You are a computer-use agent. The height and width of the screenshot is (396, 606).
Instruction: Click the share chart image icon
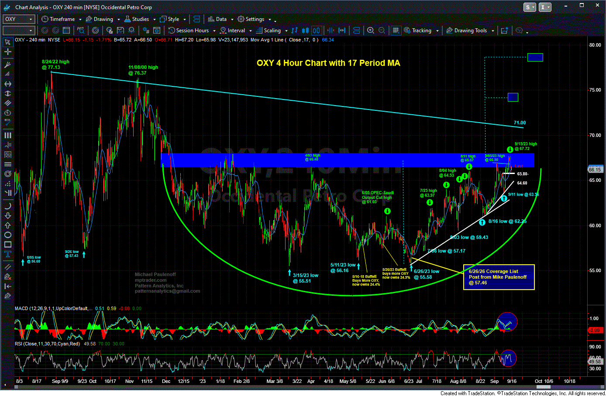504,31
